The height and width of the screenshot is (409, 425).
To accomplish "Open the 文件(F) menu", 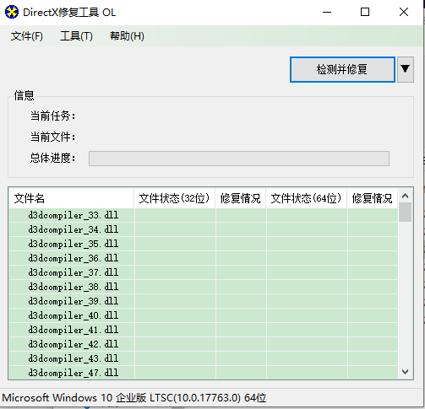I will click(27, 36).
